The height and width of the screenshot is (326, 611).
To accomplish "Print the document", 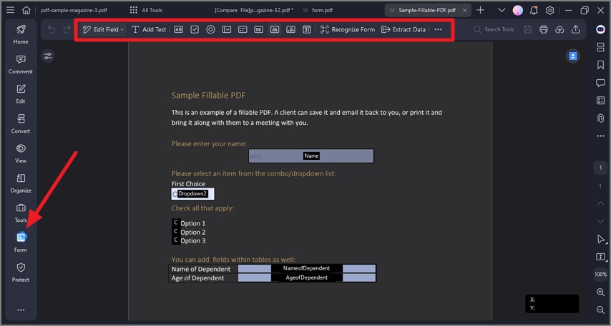I will (x=544, y=29).
